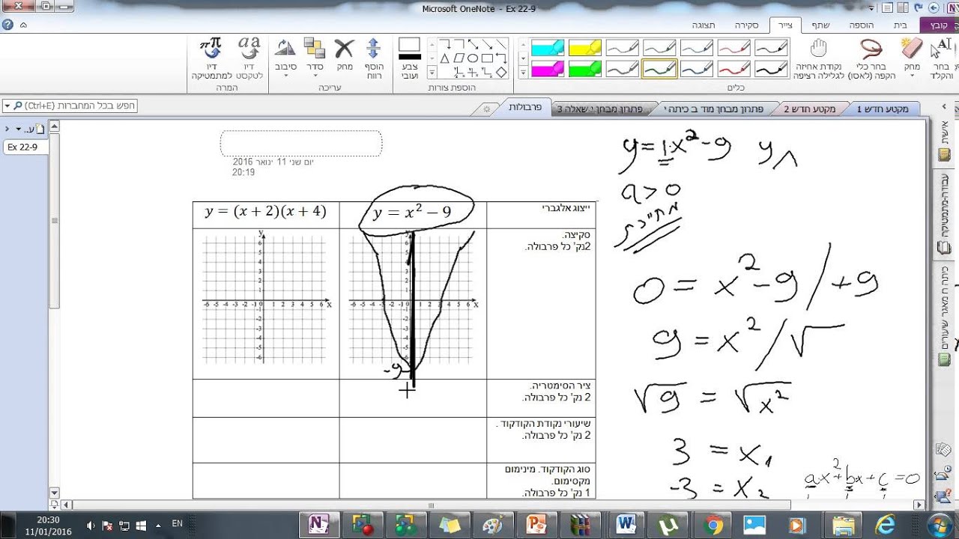Screen dimensions: 959x539
Task: Click the horizontal scrollbar thumb
Action: 431,506
